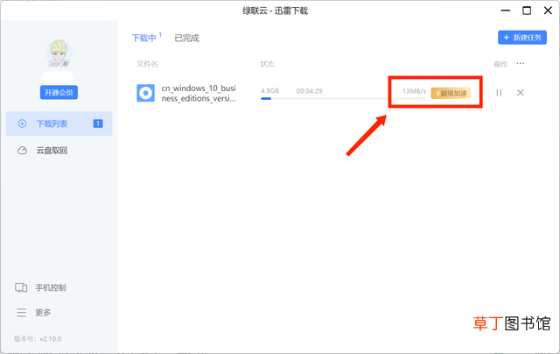Click the version number v2.10.0
The width and height of the screenshot is (560, 354).
[51, 338]
